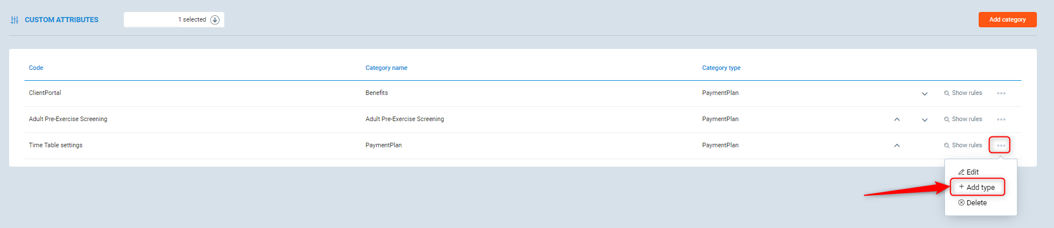Click the Time Table settings code cell
The height and width of the screenshot is (228, 1054).
click(x=56, y=146)
